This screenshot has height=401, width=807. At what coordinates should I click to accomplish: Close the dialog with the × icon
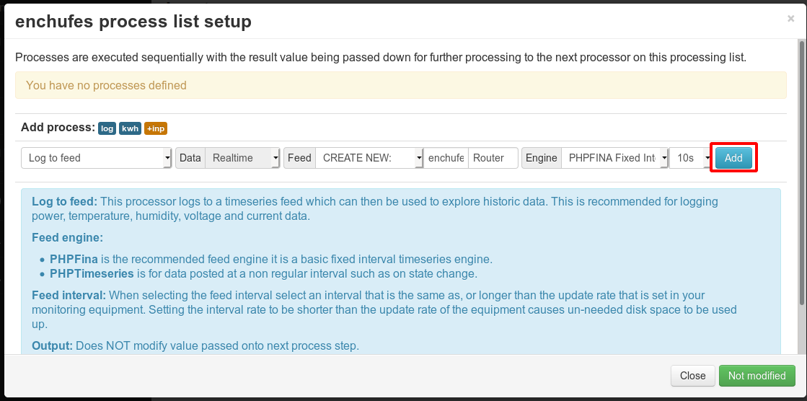pos(790,19)
